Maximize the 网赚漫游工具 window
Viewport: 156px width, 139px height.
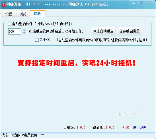[141, 3]
